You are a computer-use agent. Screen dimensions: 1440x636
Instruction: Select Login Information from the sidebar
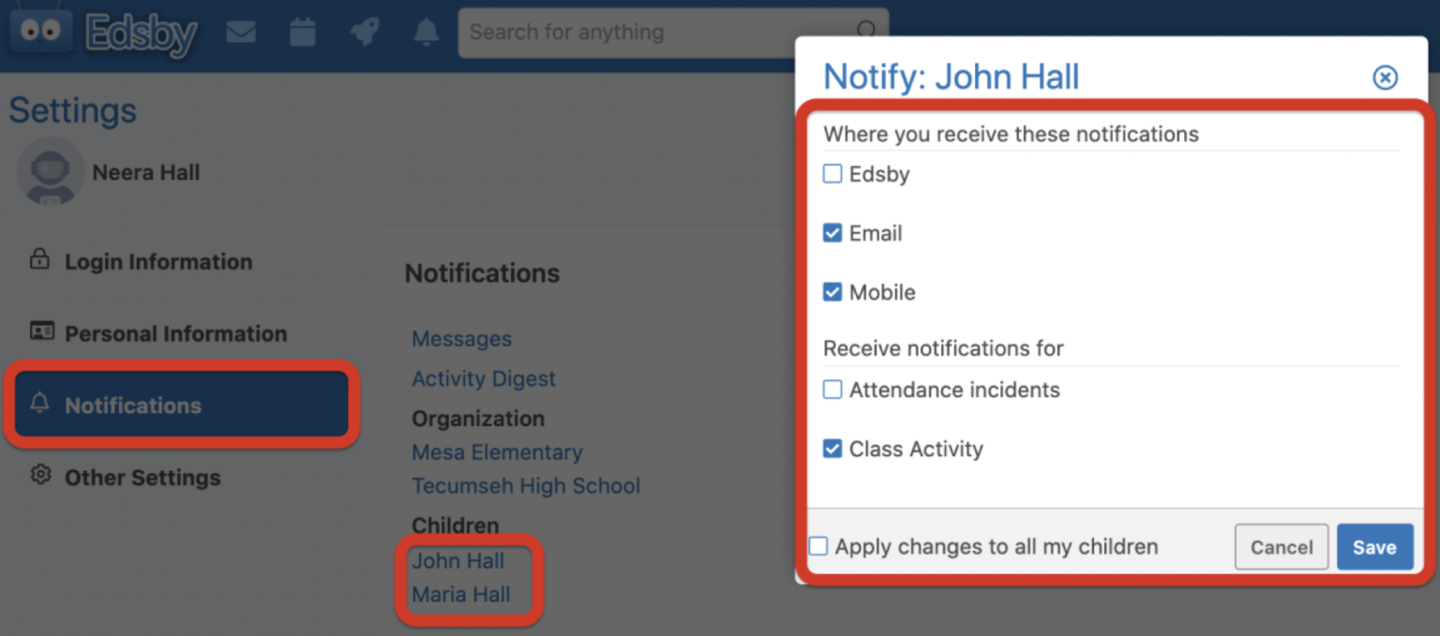pos(158,261)
